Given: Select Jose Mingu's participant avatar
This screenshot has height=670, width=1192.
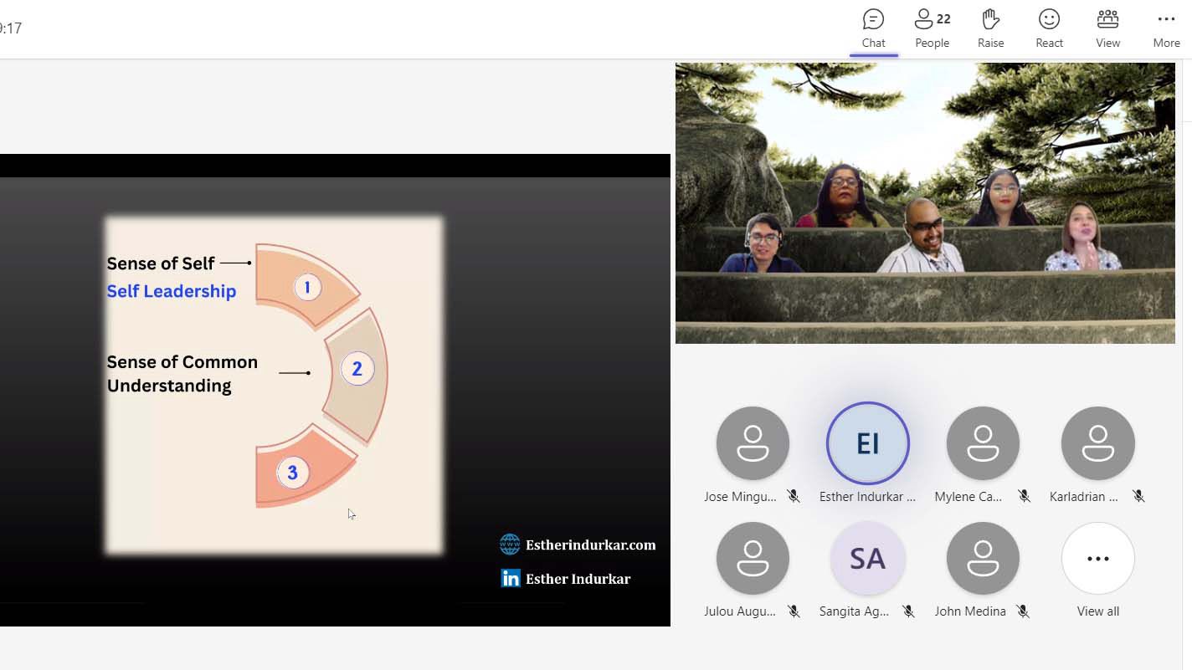Looking at the screenshot, I should tap(753, 443).
